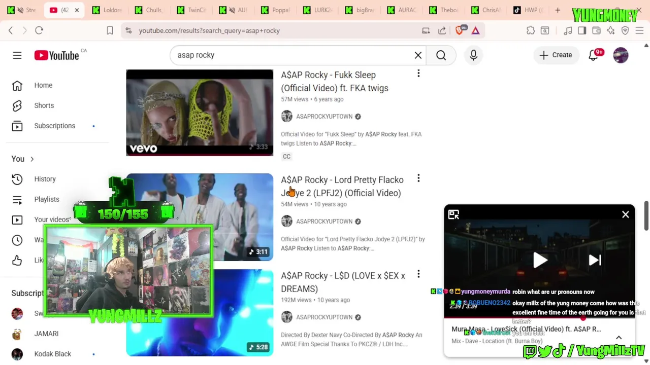
Task: Open Brave Shields lion icon
Action: [460, 30]
